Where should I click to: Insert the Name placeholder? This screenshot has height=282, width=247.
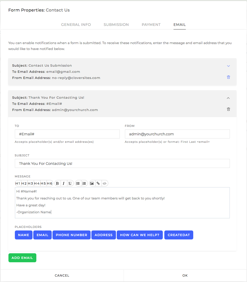24,235
